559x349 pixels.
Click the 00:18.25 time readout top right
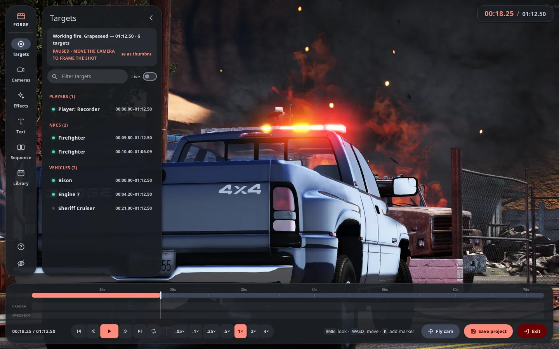tap(499, 14)
